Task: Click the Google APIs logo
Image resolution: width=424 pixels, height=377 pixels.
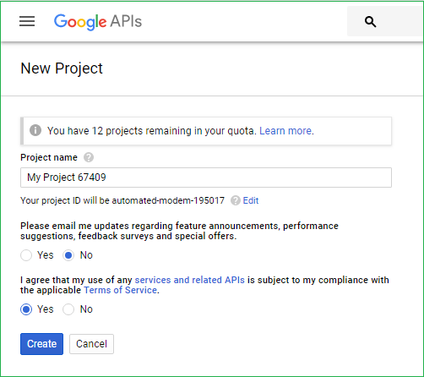Action: [x=98, y=22]
